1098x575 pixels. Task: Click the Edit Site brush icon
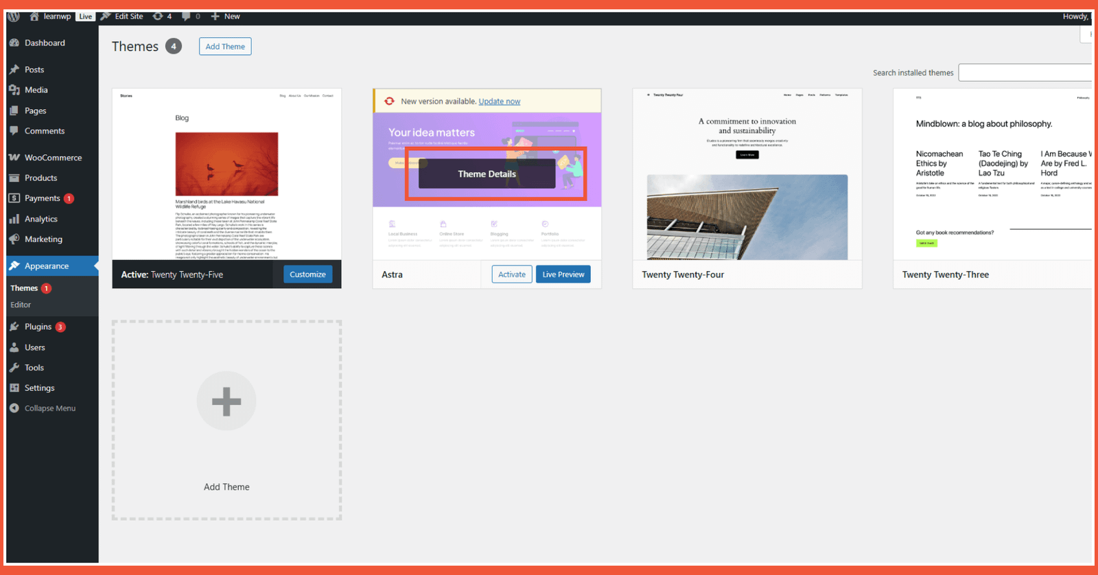tap(106, 16)
